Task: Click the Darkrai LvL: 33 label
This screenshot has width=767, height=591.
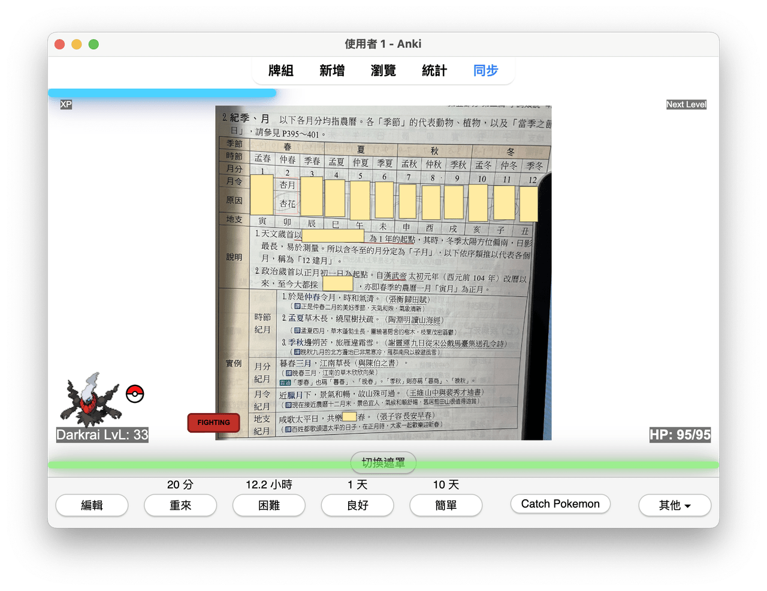Action: pyautogui.click(x=102, y=435)
